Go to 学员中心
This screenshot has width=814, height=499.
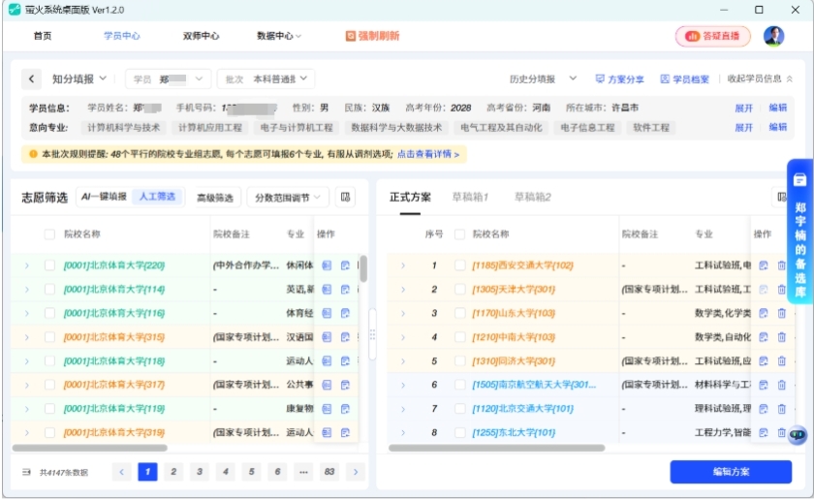(x=122, y=36)
